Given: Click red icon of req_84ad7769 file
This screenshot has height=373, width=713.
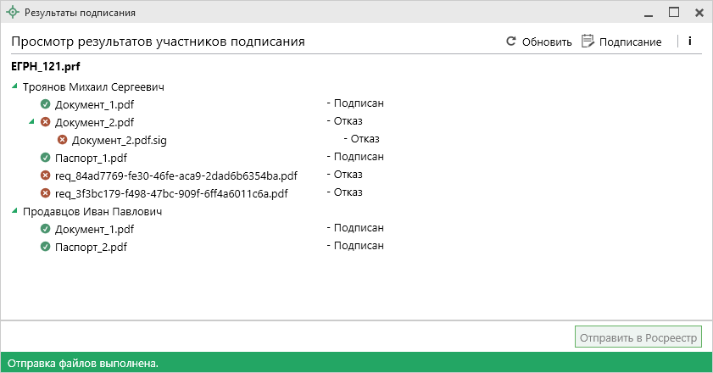Looking at the screenshot, I should [x=46, y=175].
